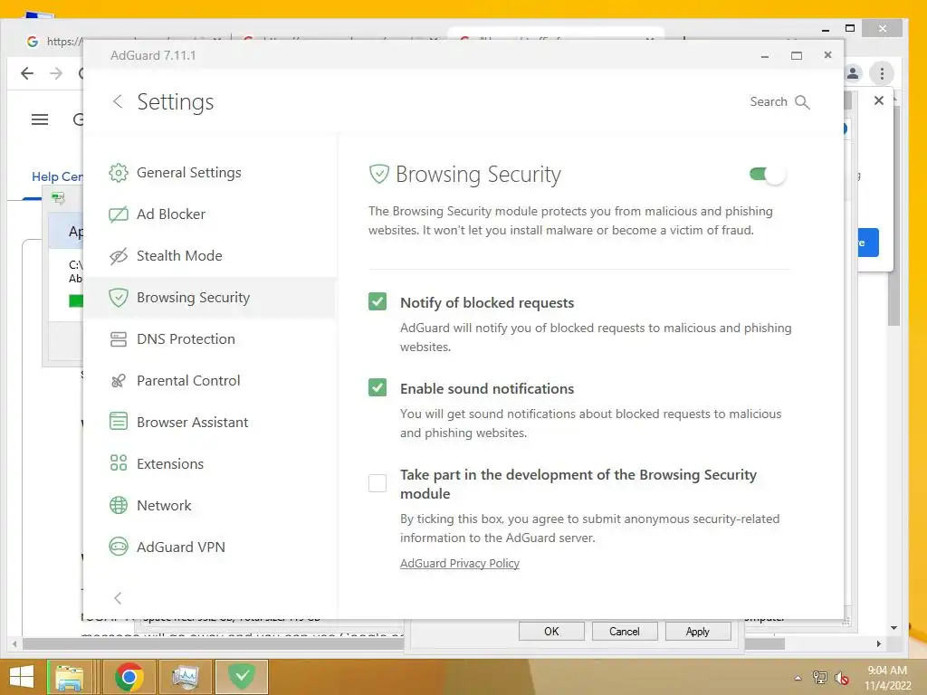
Task: Click the Search field label in Settings
Action: click(769, 101)
